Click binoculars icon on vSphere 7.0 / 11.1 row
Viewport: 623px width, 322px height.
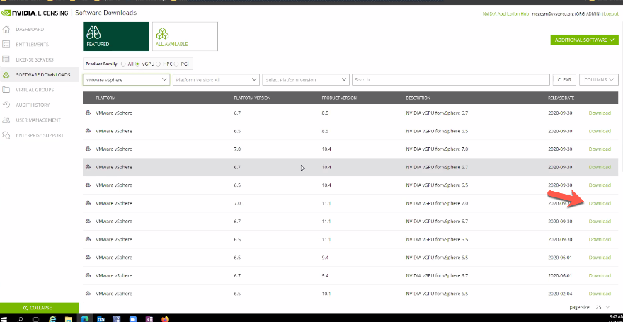[88, 203]
